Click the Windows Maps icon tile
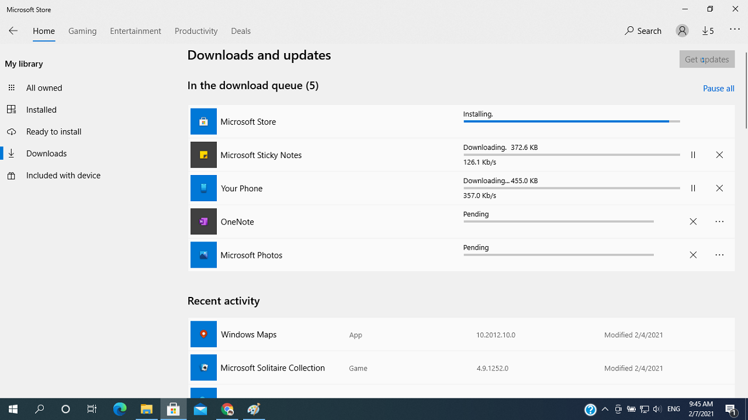Screen dimensions: 748x420 click(203, 334)
